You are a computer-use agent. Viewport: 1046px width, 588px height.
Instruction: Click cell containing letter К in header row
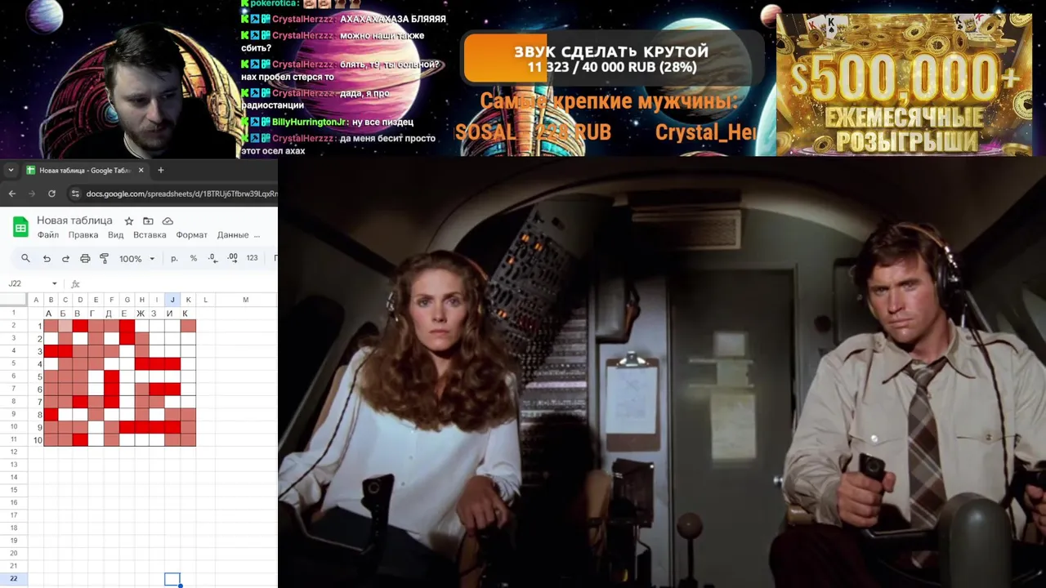(x=186, y=314)
